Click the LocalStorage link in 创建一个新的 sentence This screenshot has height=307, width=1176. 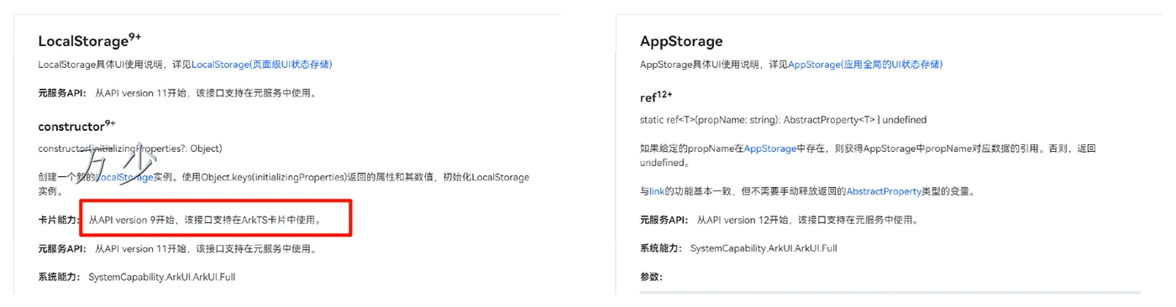[x=124, y=177]
